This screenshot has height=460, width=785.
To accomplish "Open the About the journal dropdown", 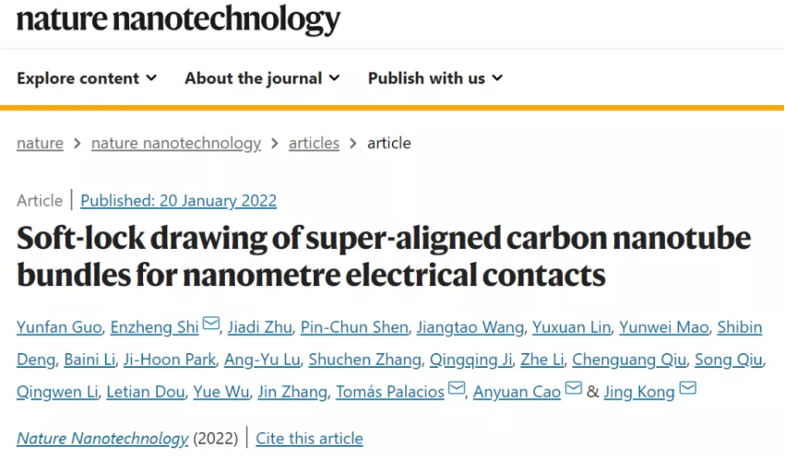I will (x=262, y=78).
